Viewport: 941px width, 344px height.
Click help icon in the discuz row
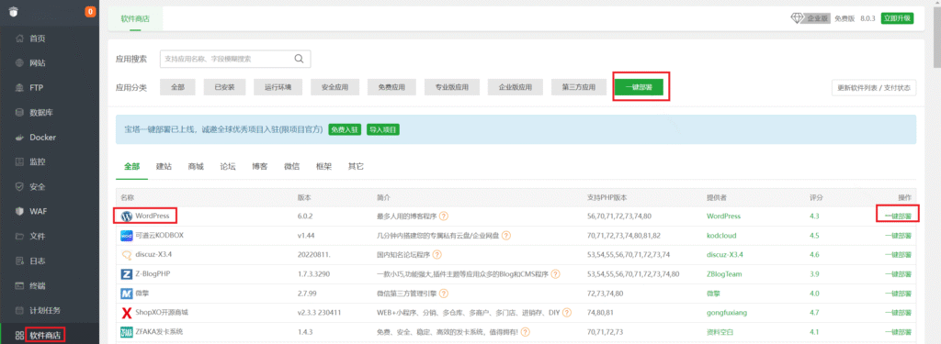click(x=436, y=255)
